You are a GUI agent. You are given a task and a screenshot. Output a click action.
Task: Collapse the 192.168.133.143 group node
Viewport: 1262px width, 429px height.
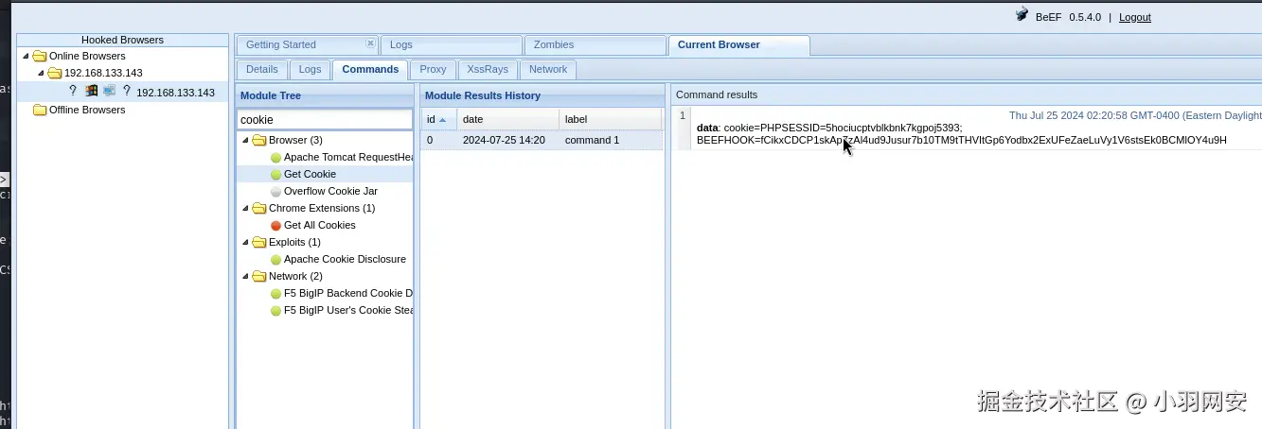(x=41, y=73)
